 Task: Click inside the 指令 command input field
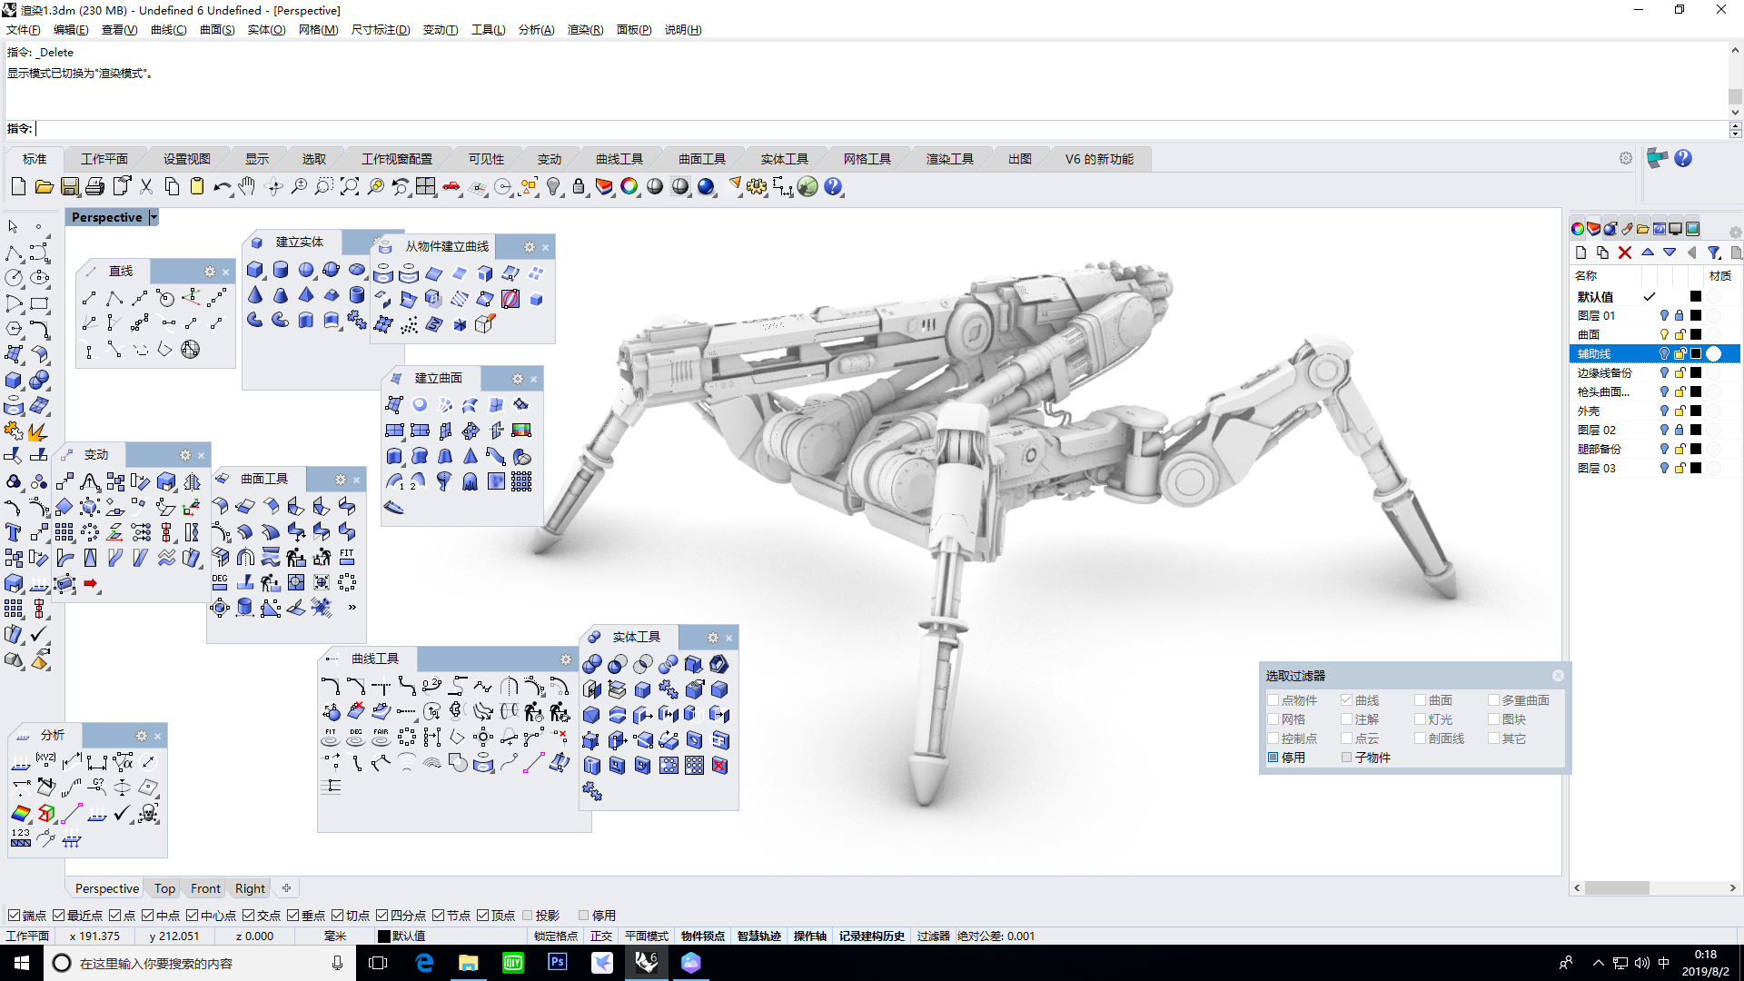point(182,128)
